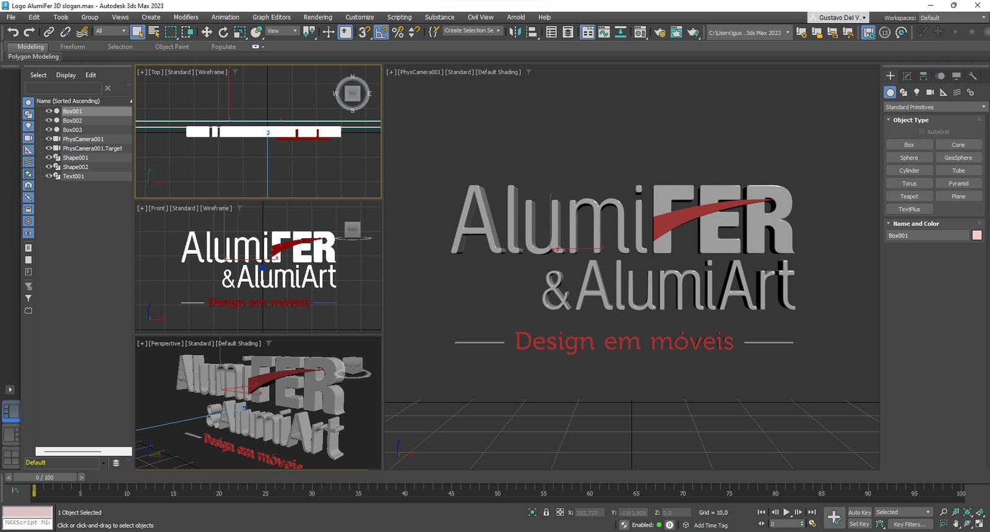
Task: Open the Standard Primitives dropdown
Action: 935,107
